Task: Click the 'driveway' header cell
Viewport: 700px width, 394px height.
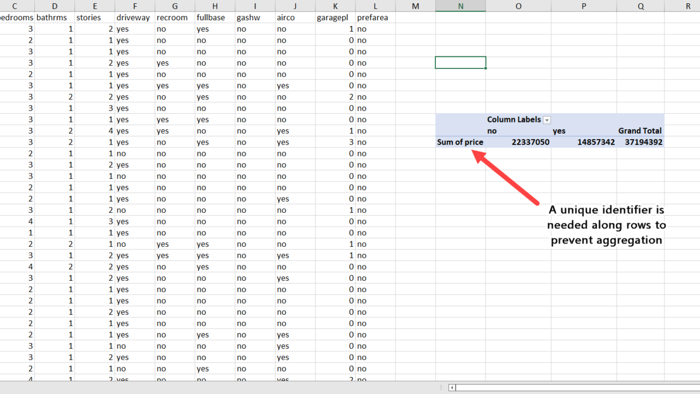Action: [x=135, y=18]
